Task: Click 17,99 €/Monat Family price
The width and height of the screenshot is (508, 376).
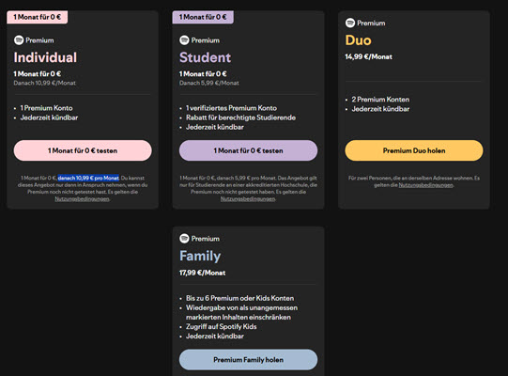Action: tap(202, 273)
